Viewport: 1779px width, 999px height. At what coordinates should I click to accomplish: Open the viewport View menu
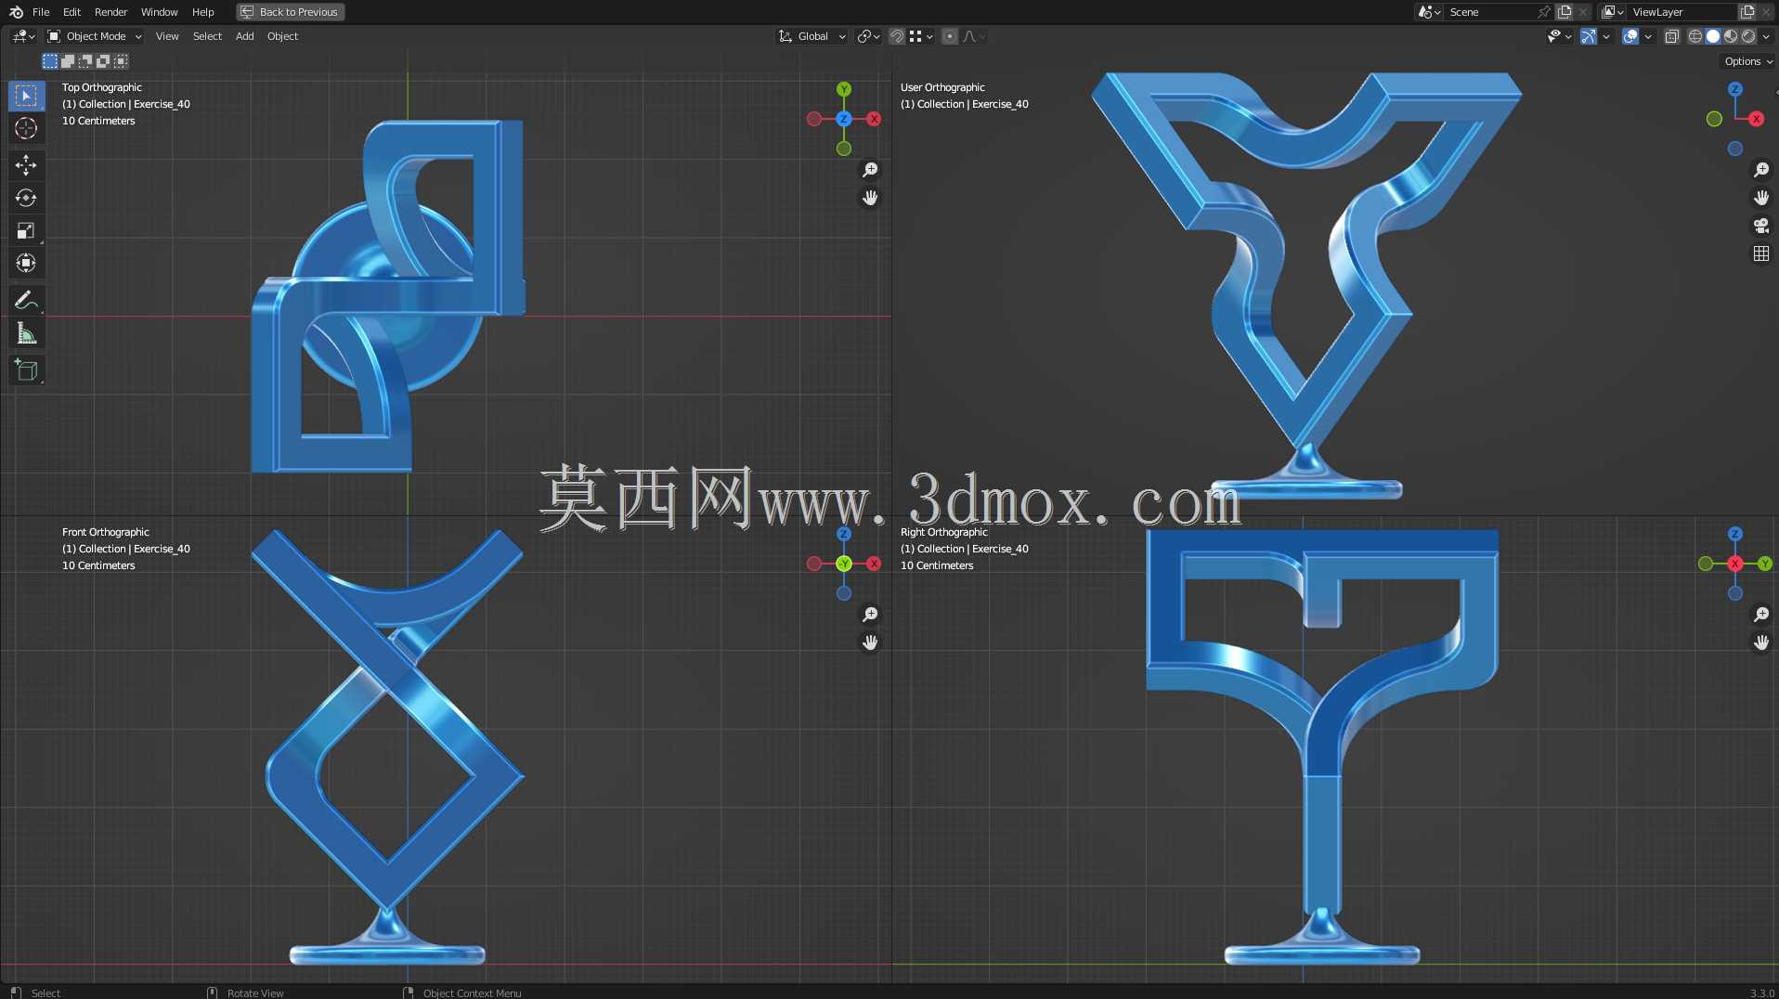pyautogui.click(x=167, y=36)
